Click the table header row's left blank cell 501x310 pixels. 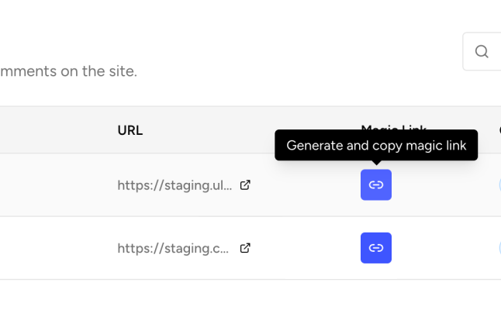(x=47, y=130)
